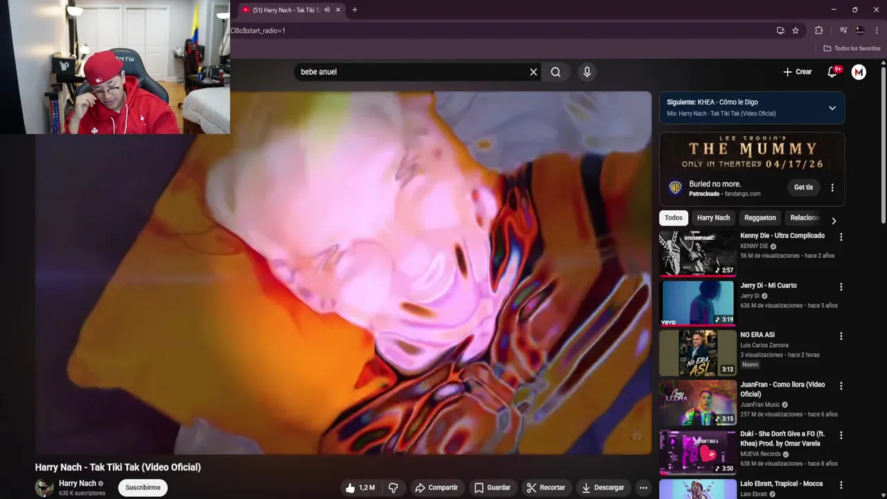Click the Suscribirme button
Screen dimensions: 887x499
pos(143,487)
